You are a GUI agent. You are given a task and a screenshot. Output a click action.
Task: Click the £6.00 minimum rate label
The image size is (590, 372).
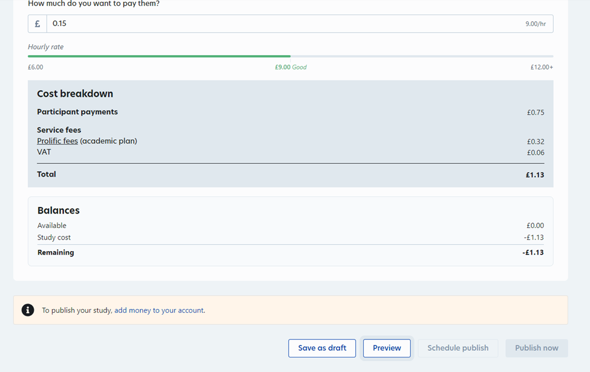36,67
